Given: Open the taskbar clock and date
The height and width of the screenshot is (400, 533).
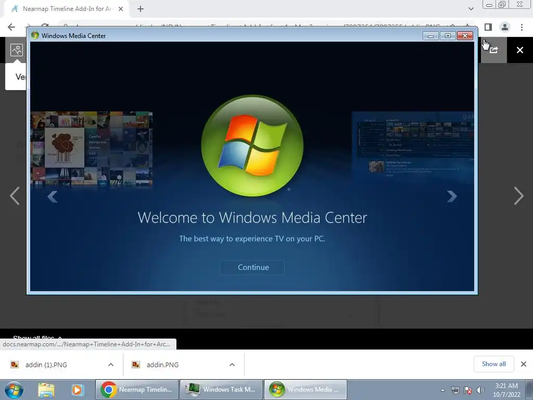Looking at the screenshot, I should 506,390.
